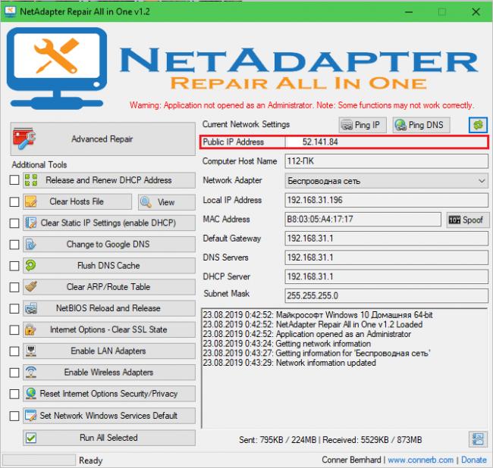
Task: Click the Set Network Windows Services icon
Action: coord(31,415)
